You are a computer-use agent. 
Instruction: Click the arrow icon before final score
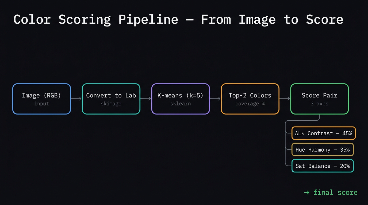[306, 192]
